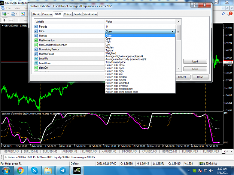This screenshot has width=234, height=175.
Task: Click the UseMomentum boolean type icon
Action: (x=36, y=40)
